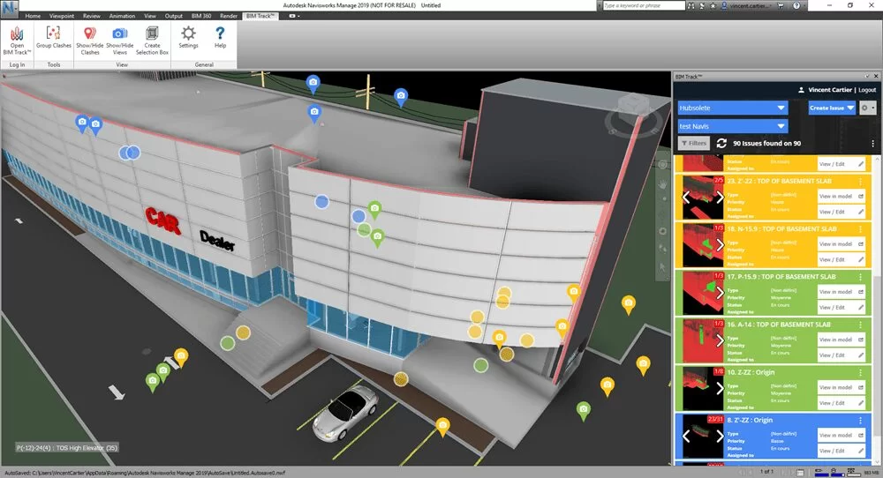Screen dimensions: 883x478
Task: Toggle the Filters button in the BIM Track panel
Action: (x=693, y=143)
